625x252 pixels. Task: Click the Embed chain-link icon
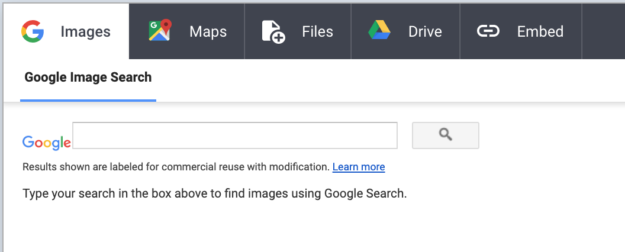click(x=488, y=31)
